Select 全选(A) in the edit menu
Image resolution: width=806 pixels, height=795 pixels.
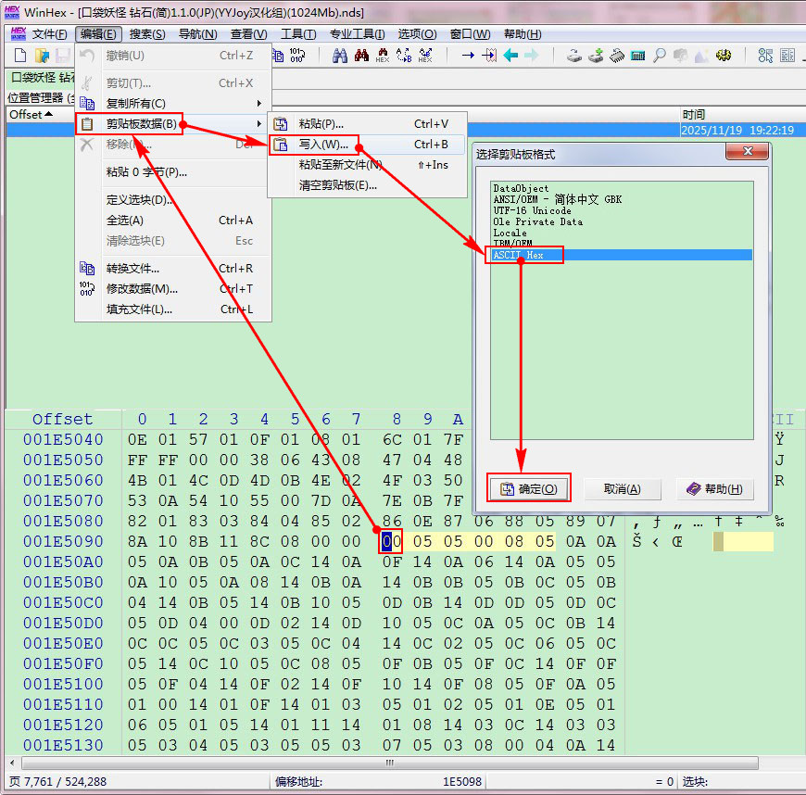click(x=125, y=221)
